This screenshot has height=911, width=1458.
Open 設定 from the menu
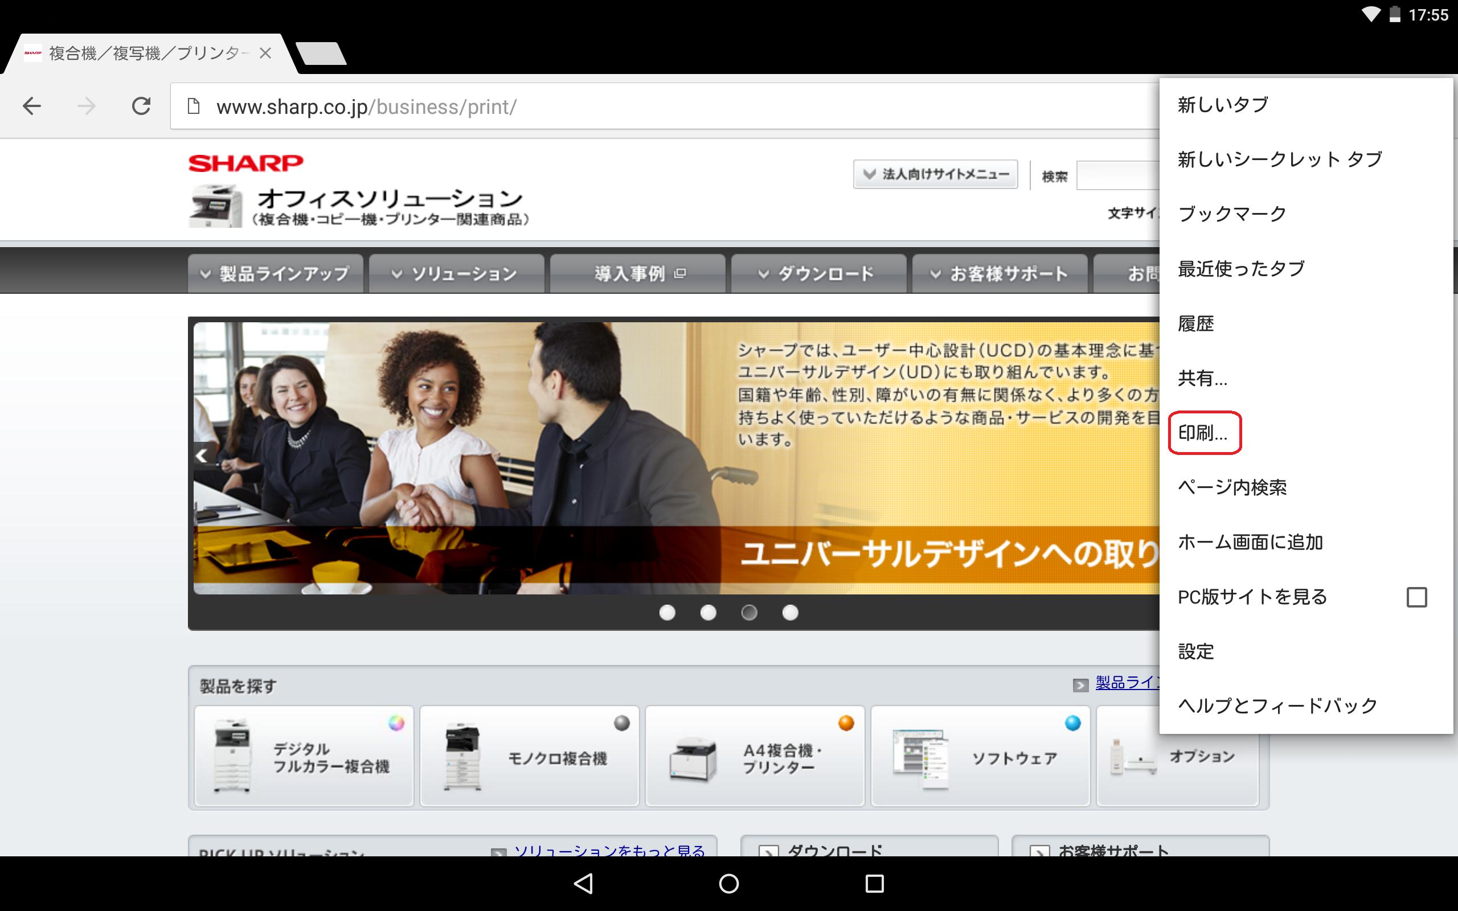click(1306, 651)
